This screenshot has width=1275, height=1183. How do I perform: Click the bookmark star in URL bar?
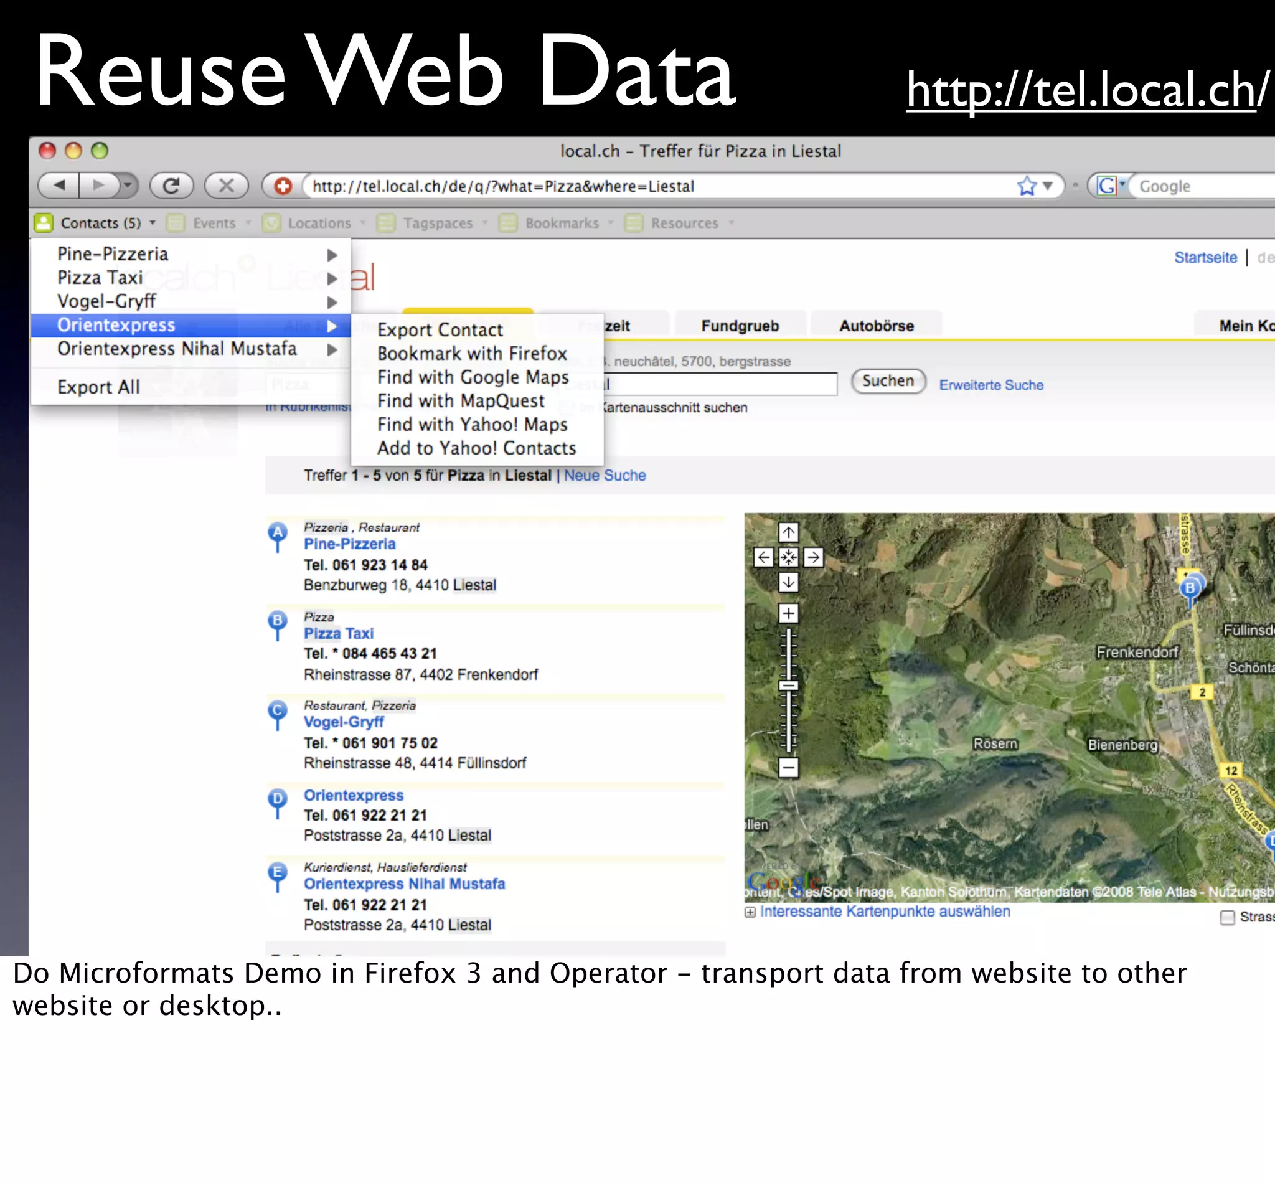pos(1026,186)
